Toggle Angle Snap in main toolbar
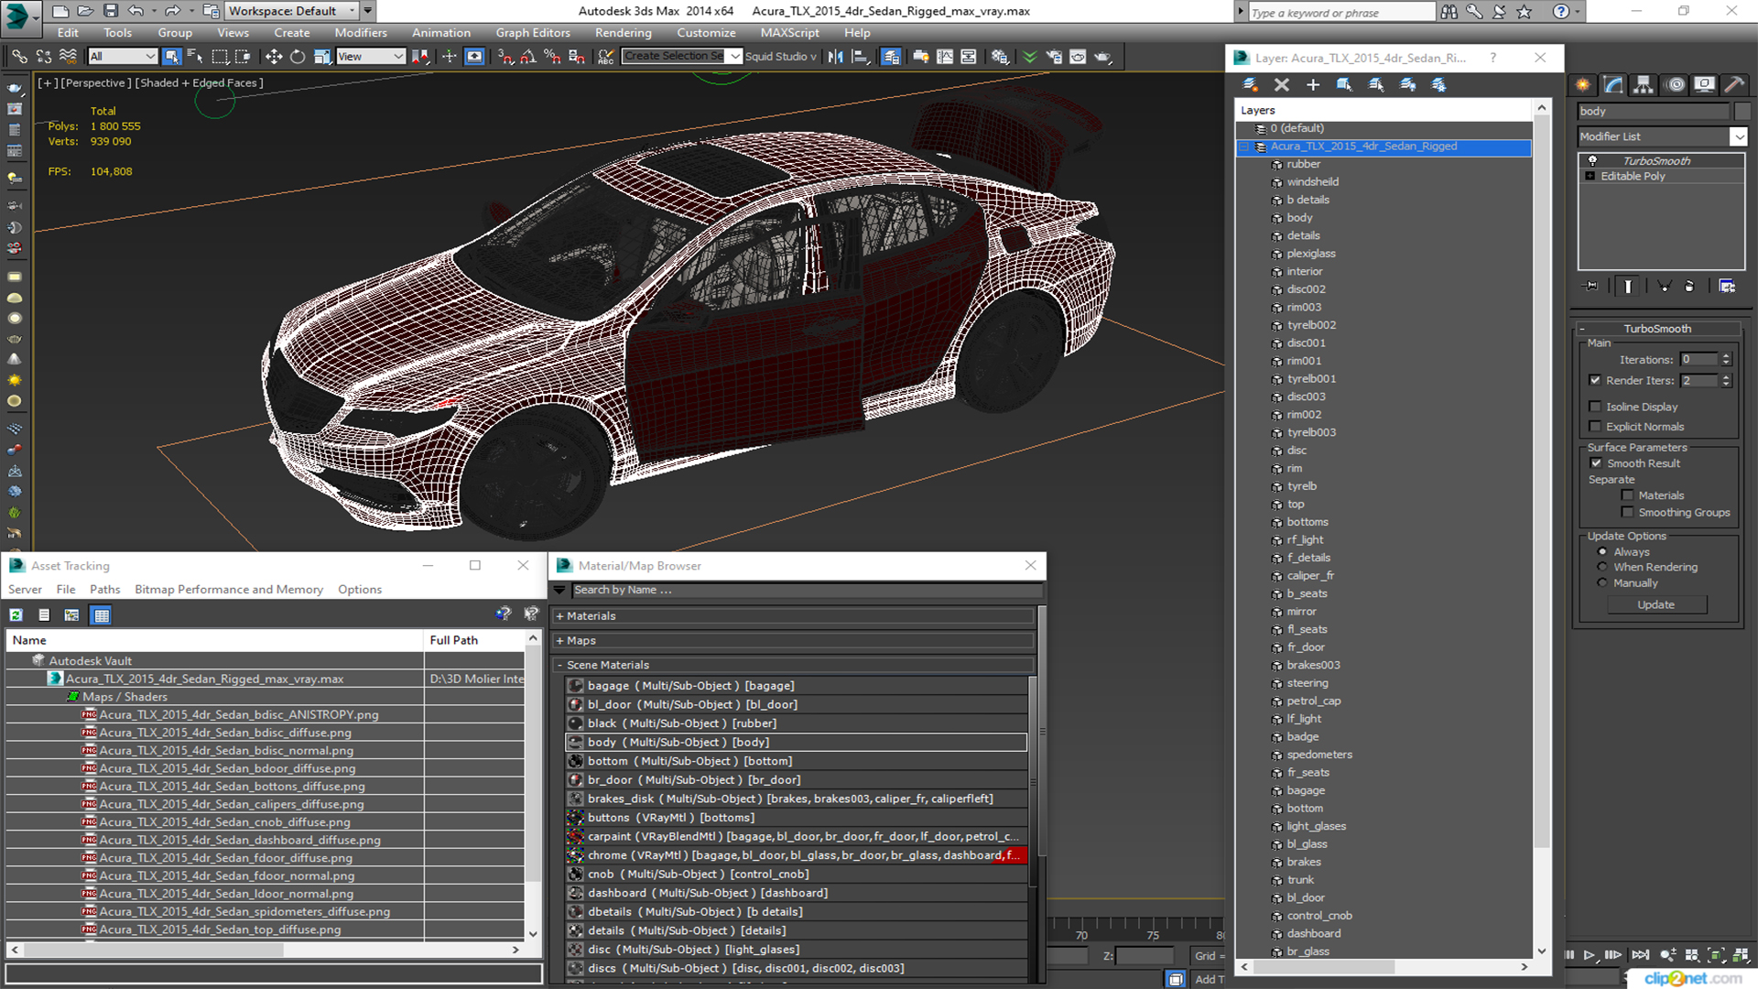The image size is (1758, 989). [528, 57]
